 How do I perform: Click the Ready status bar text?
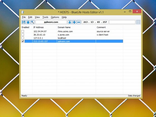pyautogui.click(x=25, y=96)
